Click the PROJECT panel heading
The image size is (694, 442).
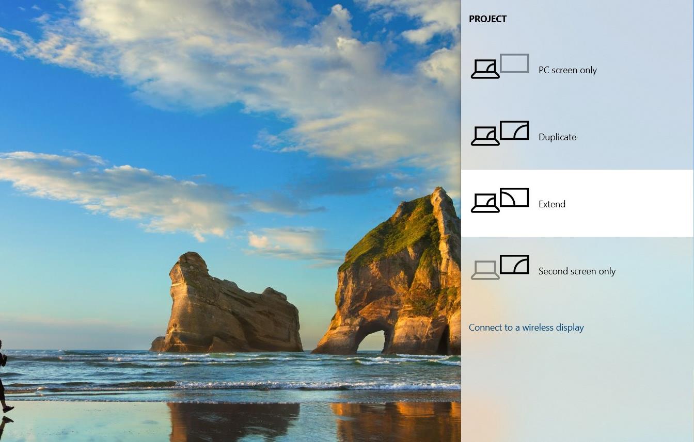[487, 19]
